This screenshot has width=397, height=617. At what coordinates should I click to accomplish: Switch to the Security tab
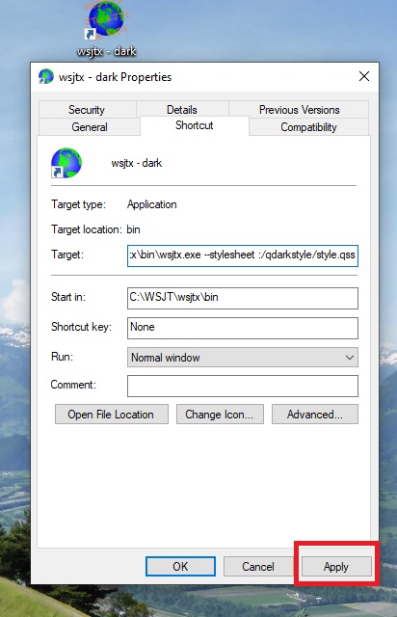[x=87, y=109]
